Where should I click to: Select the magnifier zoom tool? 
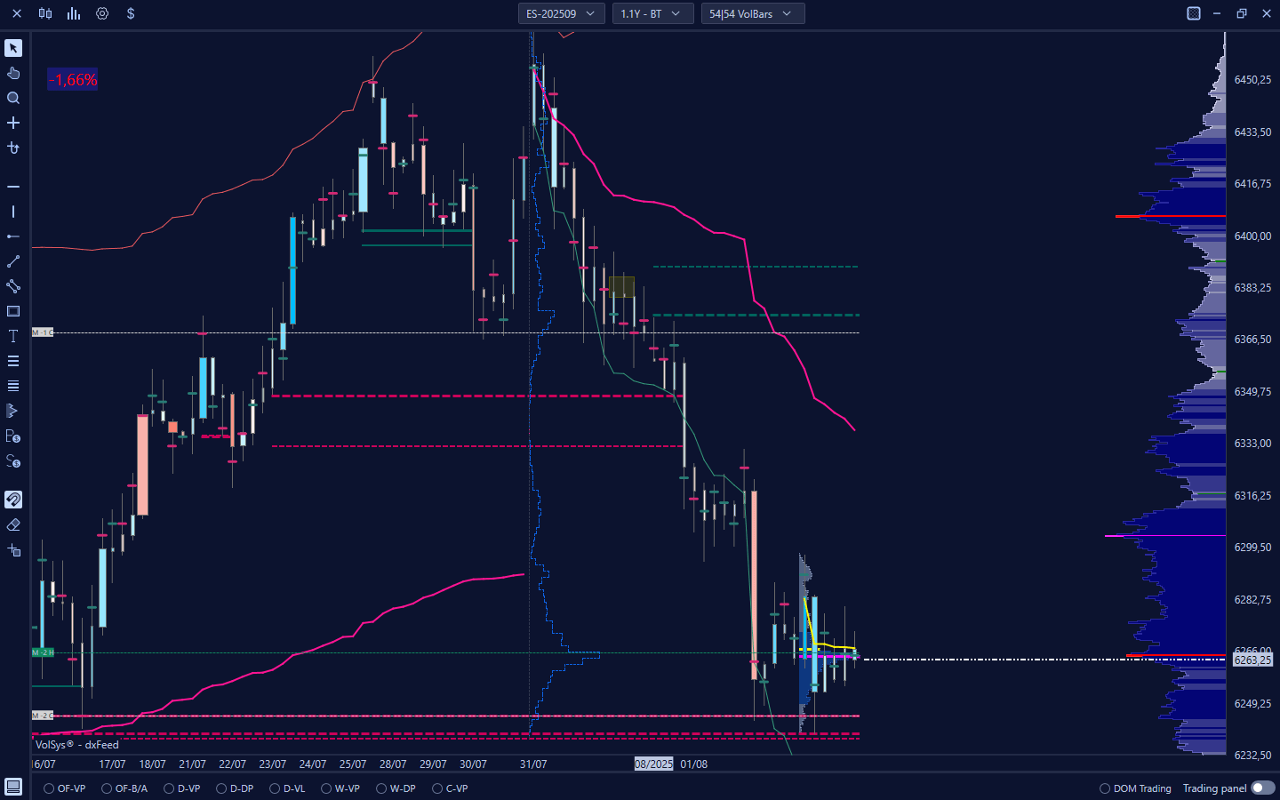pos(13,98)
